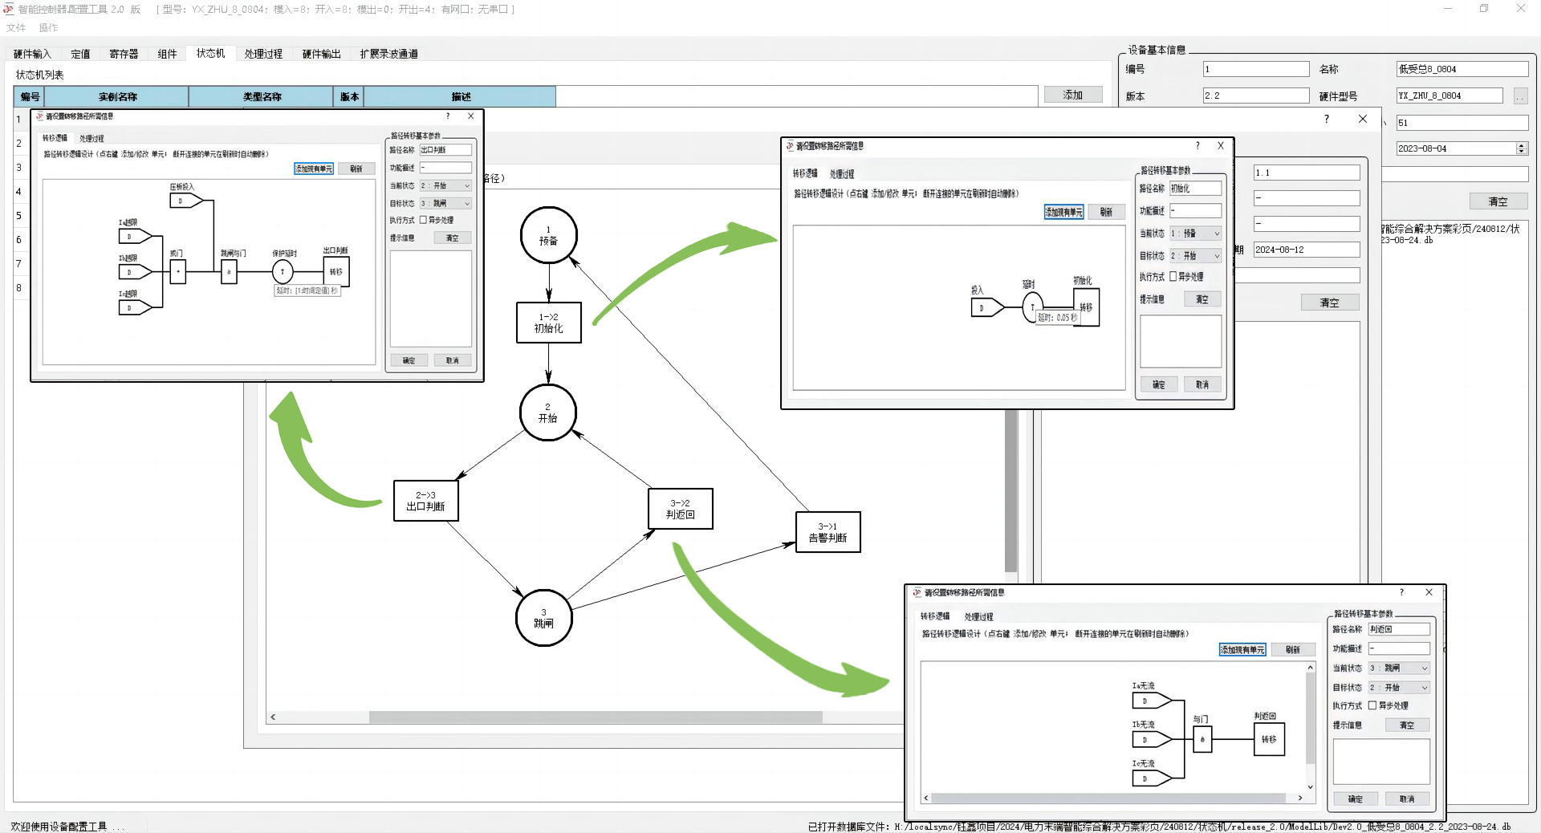Select state node 2 开始 in diagram
Viewport: 1541px width, 833px height.
pyautogui.click(x=547, y=412)
